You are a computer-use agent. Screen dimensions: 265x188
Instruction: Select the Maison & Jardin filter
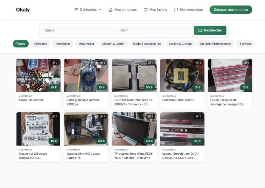coord(113,44)
